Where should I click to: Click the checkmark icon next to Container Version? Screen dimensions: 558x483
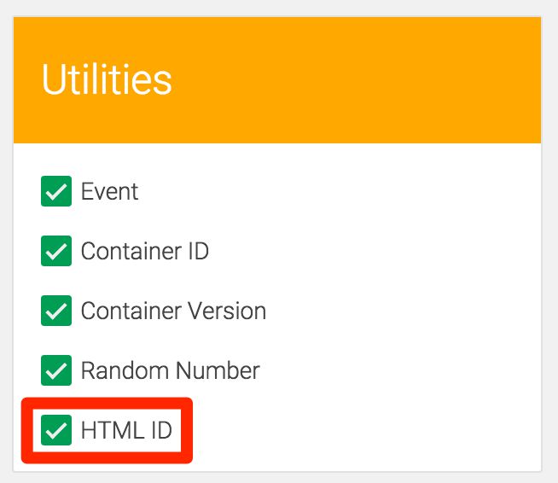click(56, 311)
